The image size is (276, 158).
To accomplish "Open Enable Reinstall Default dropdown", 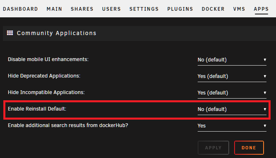I will 232,109.
